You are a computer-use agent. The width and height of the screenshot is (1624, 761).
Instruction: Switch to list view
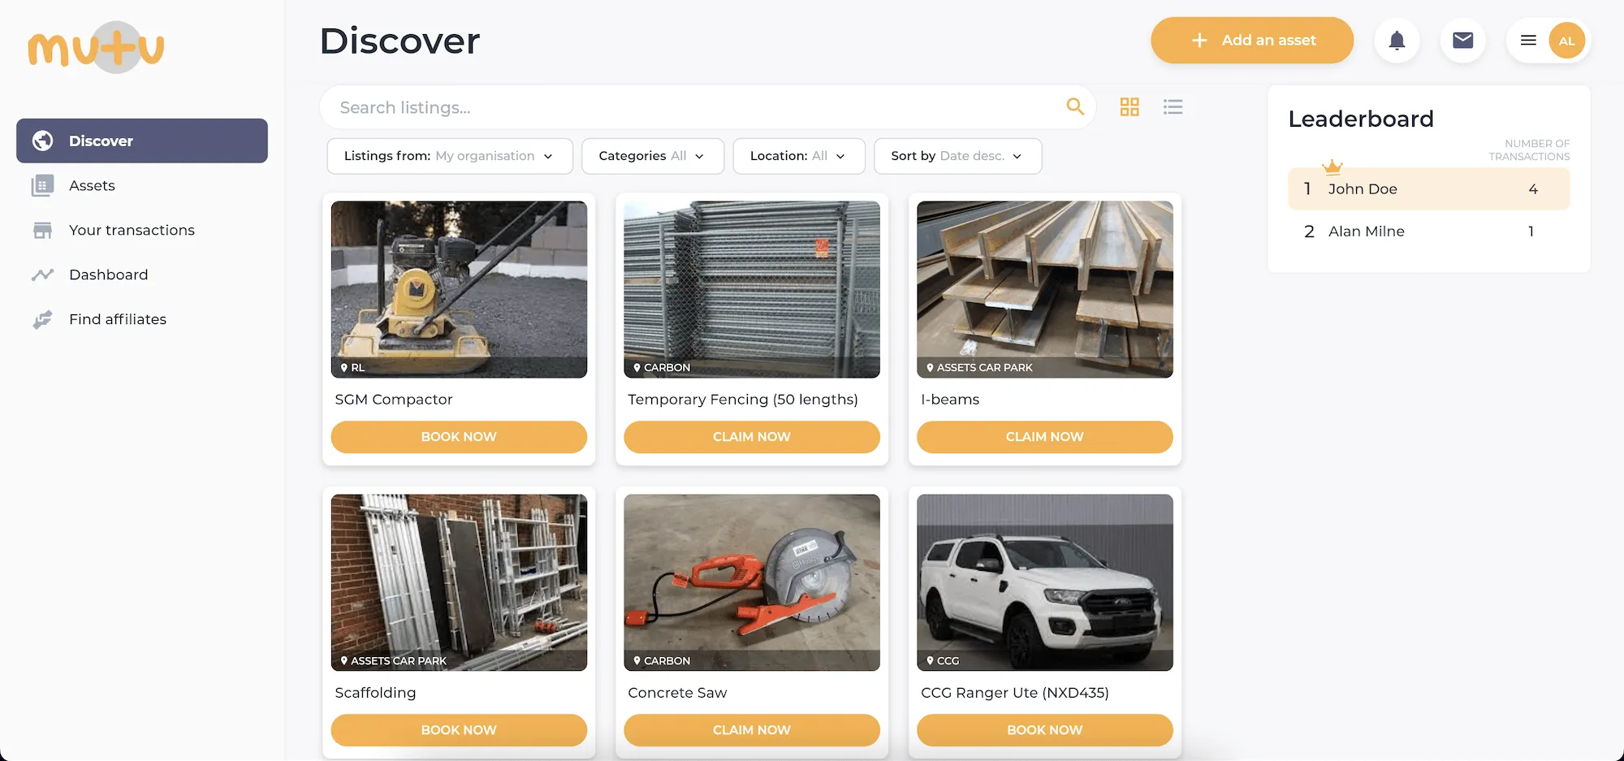click(x=1173, y=106)
